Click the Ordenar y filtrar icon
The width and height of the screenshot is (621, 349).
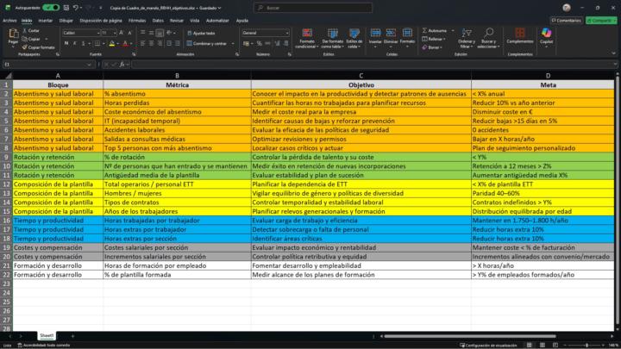tap(466, 38)
